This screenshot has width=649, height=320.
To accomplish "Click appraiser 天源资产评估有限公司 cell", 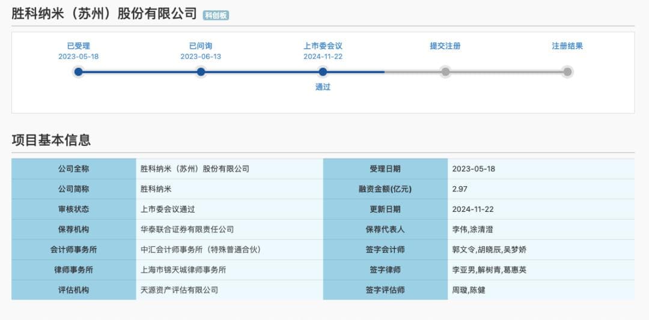I will click(x=179, y=290).
